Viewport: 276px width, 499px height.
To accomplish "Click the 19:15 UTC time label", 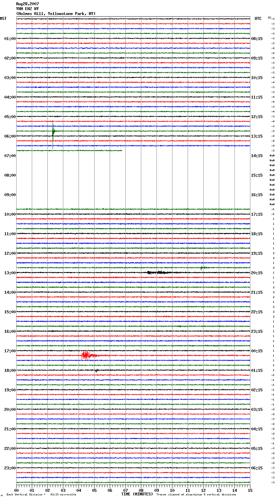I will [257, 253].
